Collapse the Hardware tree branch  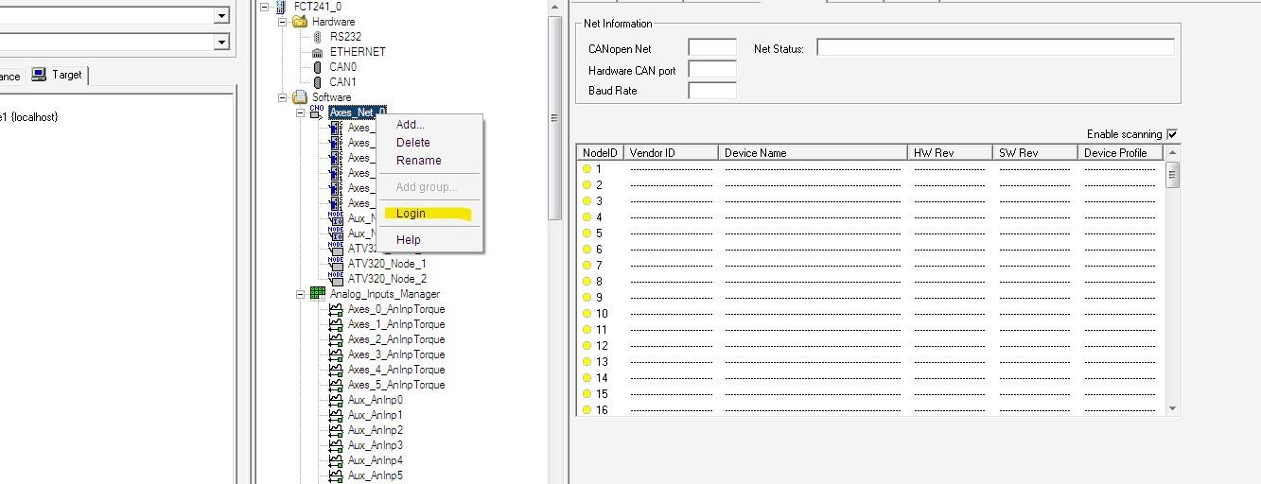pyautogui.click(x=283, y=22)
